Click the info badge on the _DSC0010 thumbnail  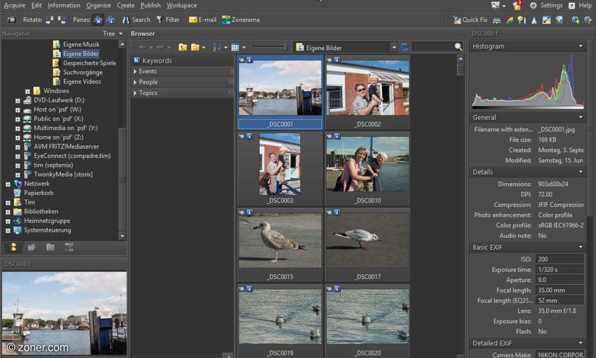point(337,136)
